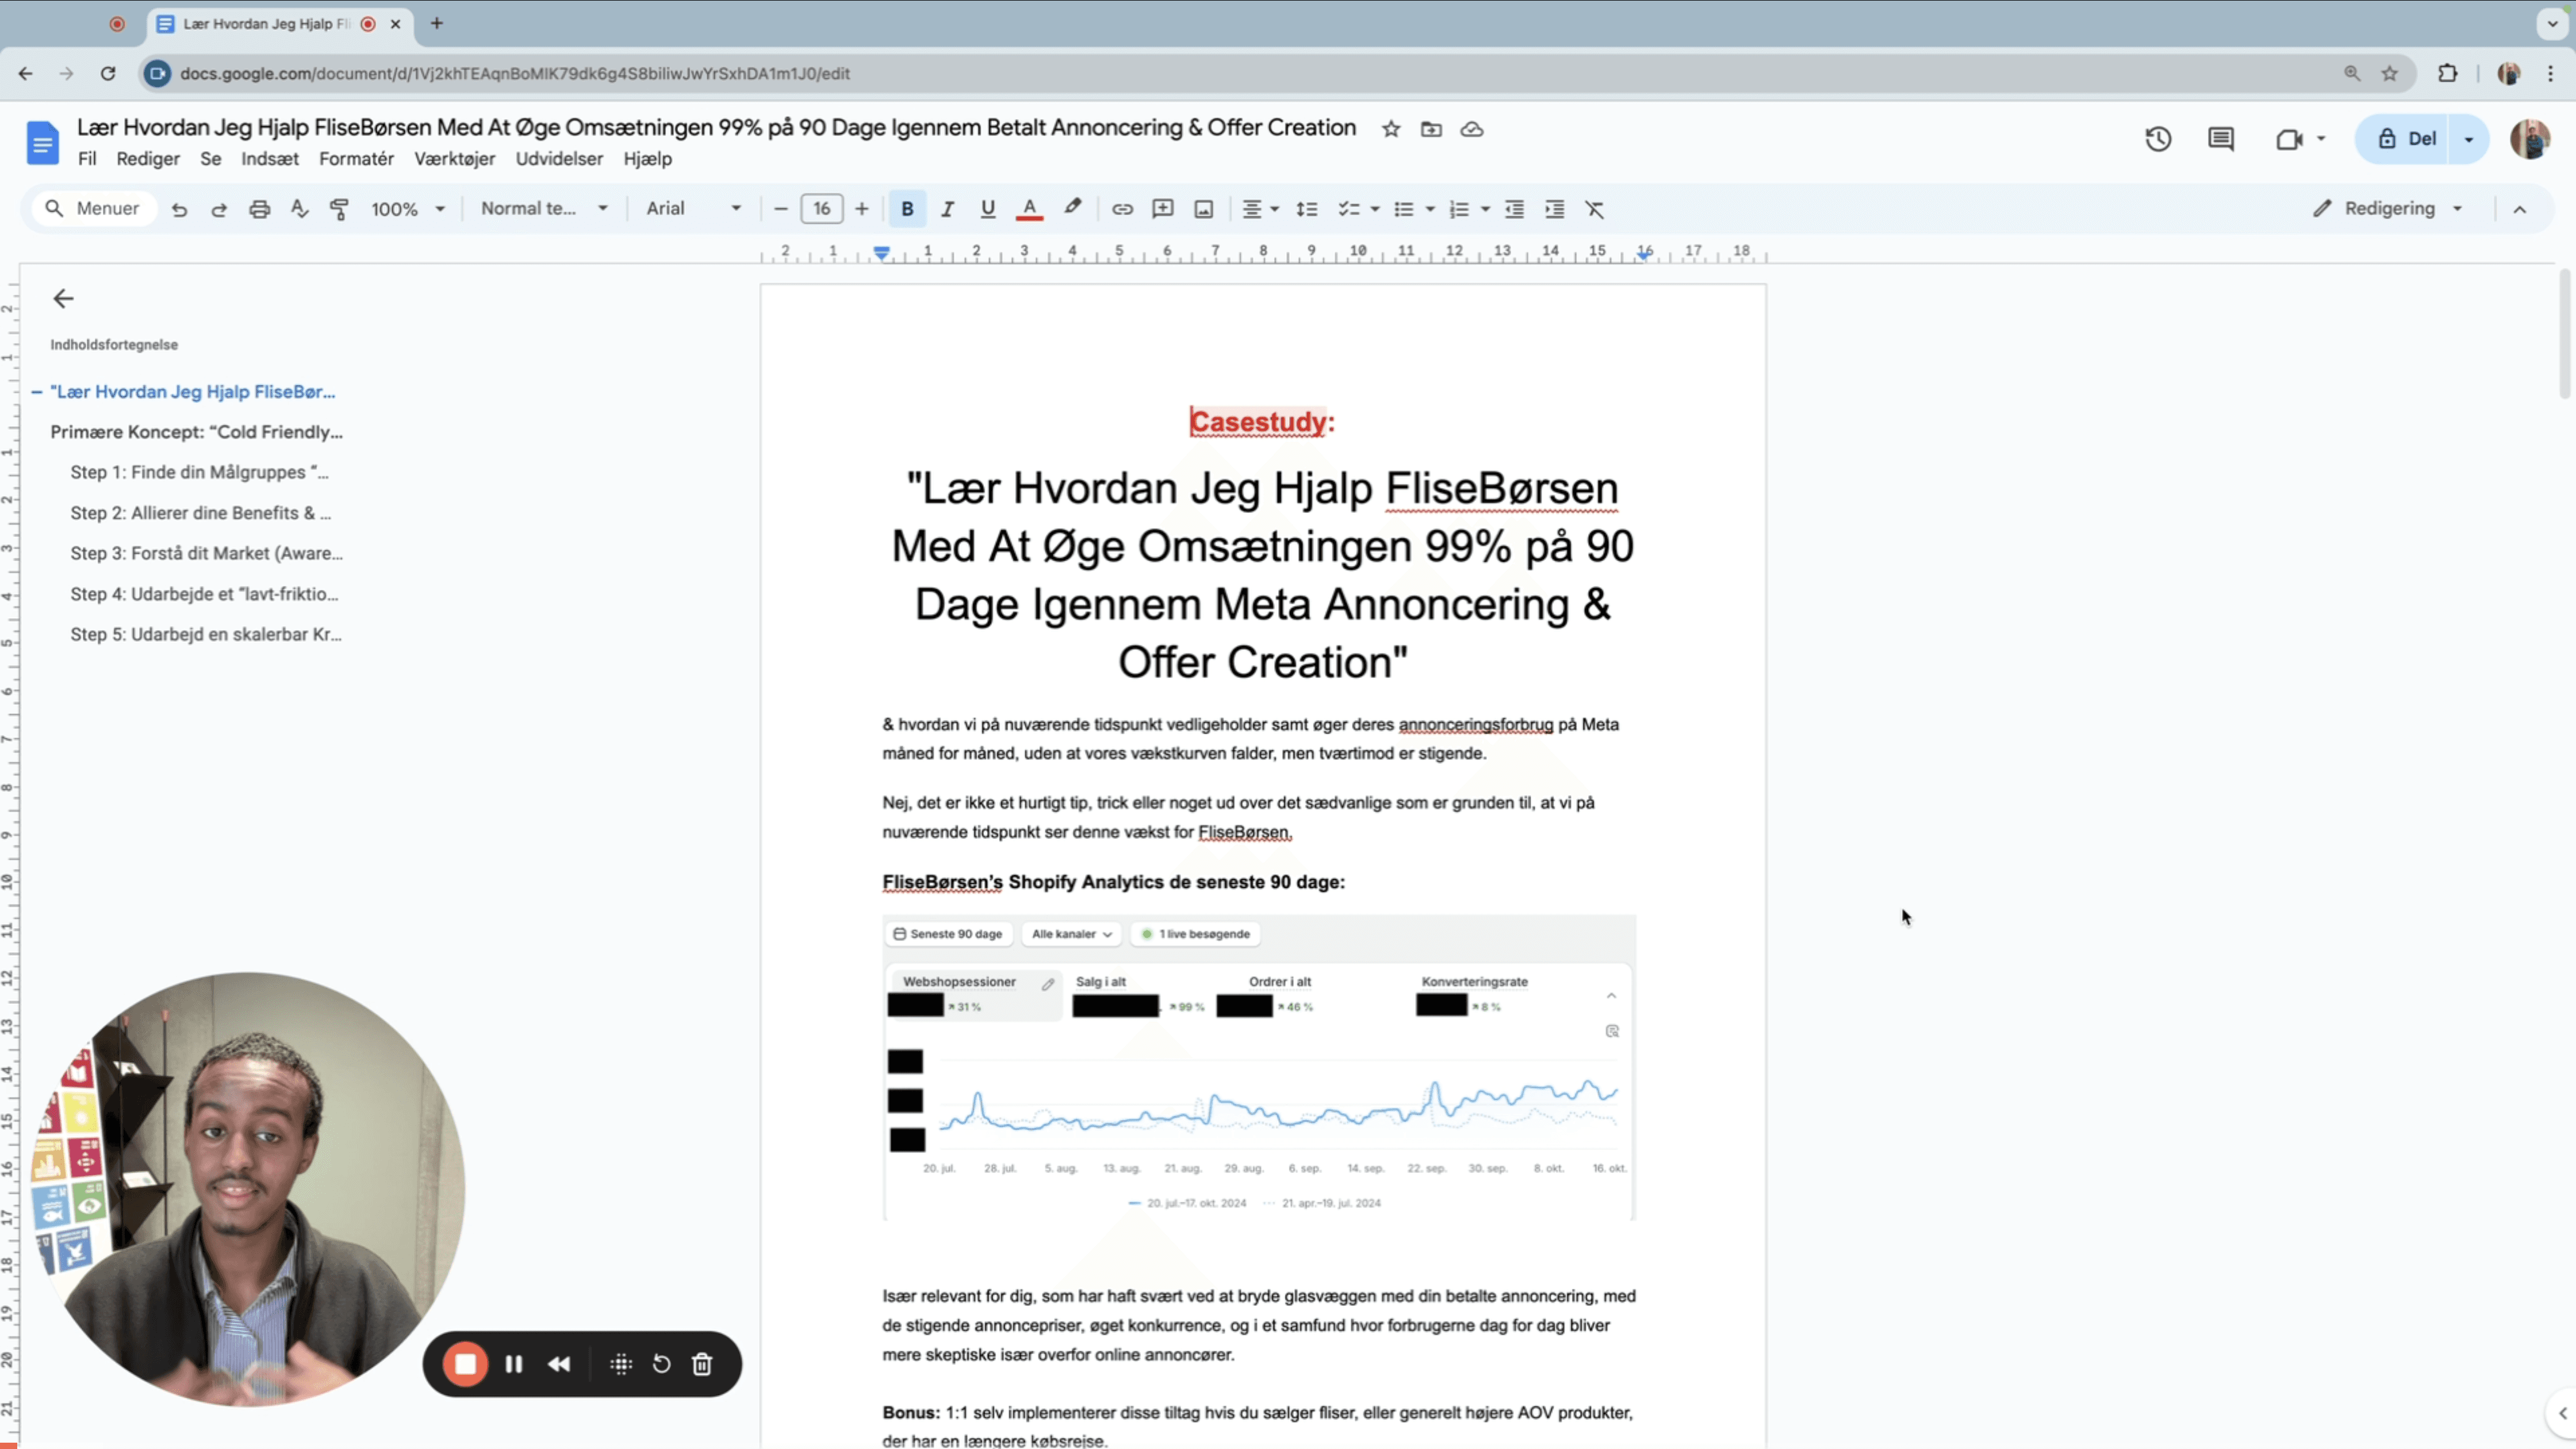Screen dimensions: 2576x1449
Task: Go to Step 3 outline entry
Action: [207, 554]
